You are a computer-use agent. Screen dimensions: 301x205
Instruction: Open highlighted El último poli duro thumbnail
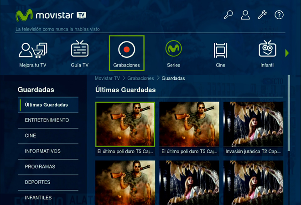pyautogui.click(x=125, y=124)
